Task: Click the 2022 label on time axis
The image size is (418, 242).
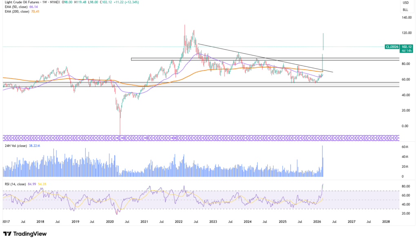Action: pos(179,222)
